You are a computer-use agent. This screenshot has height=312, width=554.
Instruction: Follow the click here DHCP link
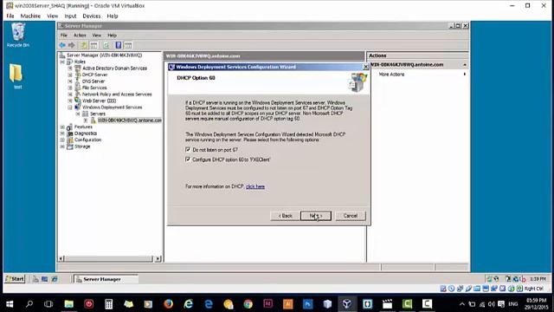(255, 186)
